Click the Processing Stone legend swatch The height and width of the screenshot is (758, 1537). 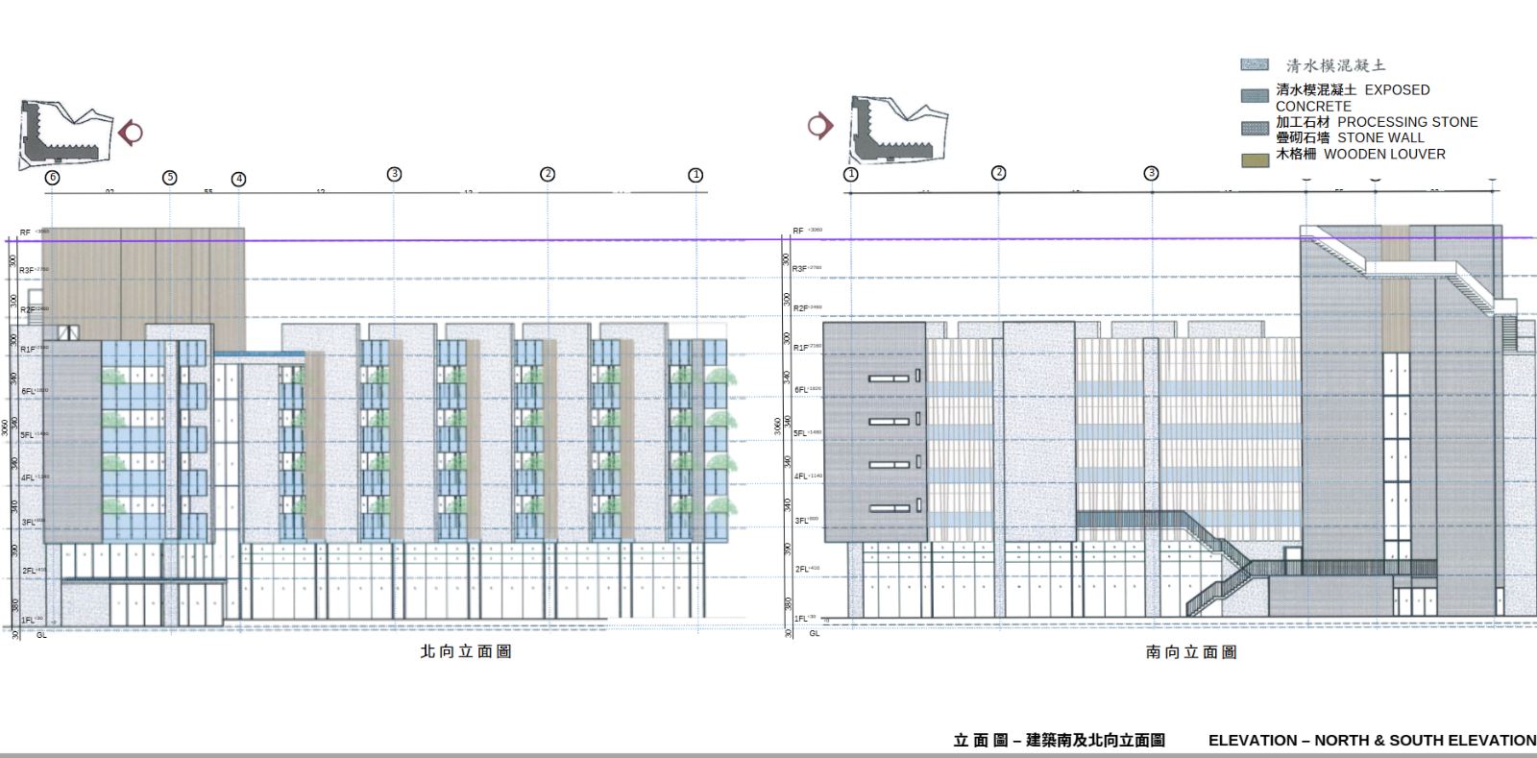tap(1256, 128)
